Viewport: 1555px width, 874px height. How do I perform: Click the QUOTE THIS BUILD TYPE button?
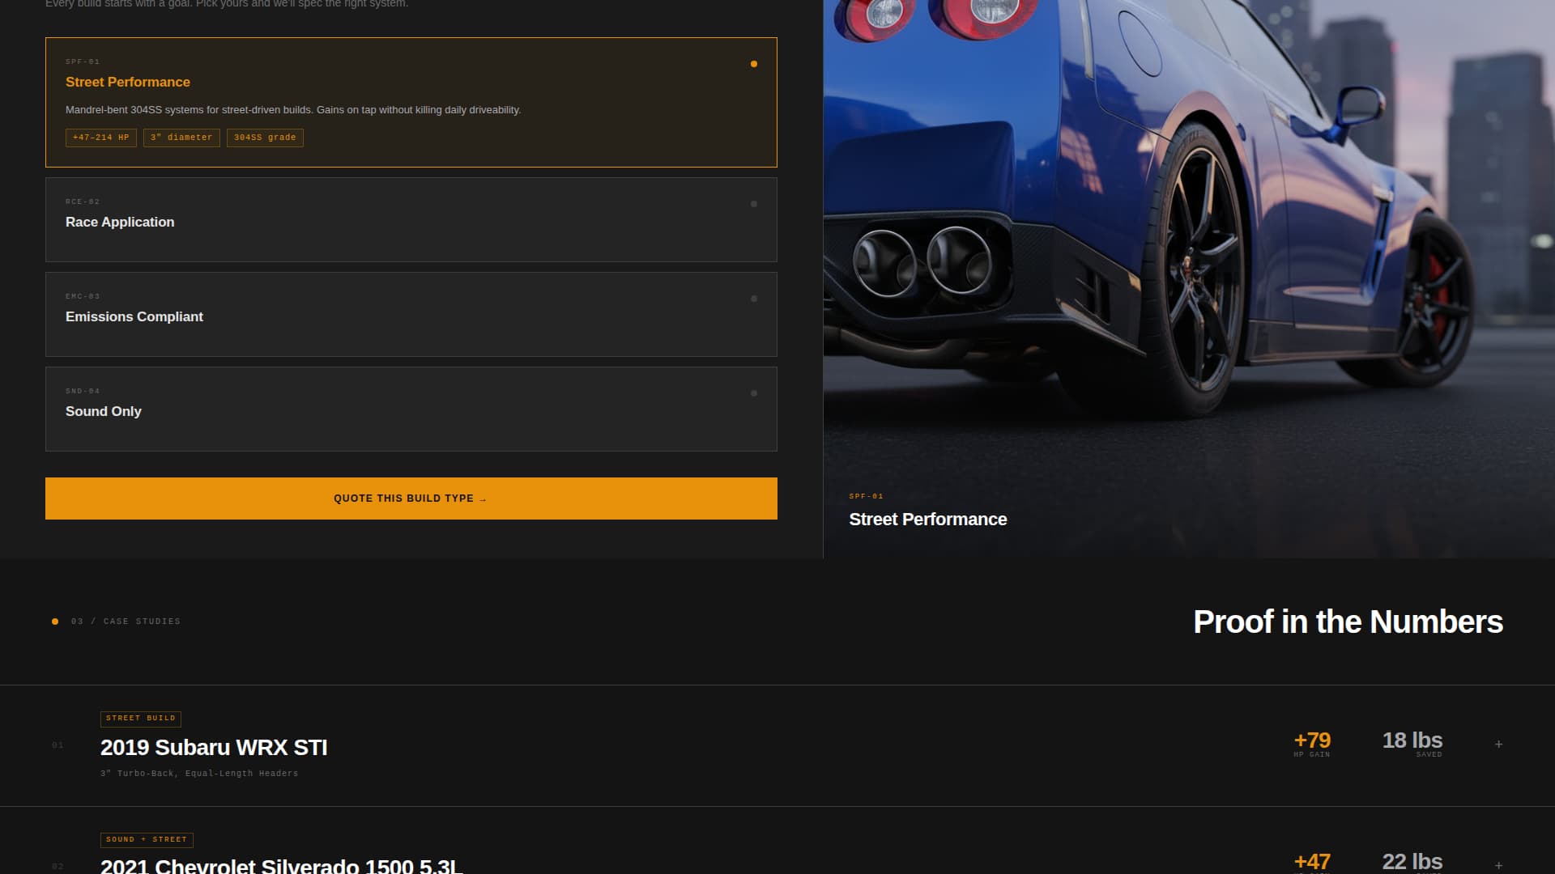(411, 498)
